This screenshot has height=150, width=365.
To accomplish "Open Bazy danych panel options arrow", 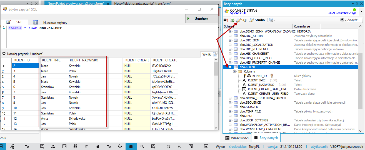I will point(352,4).
